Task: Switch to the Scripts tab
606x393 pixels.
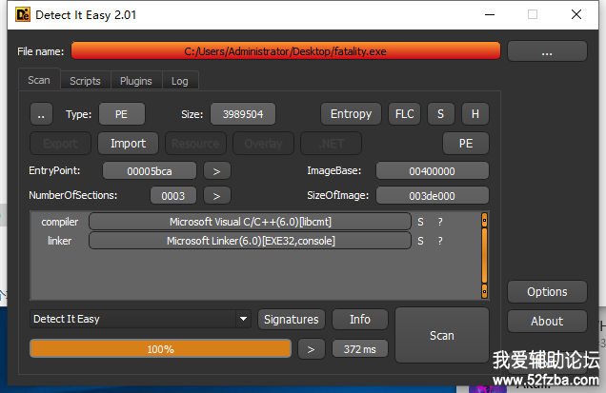Action: click(85, 82)
